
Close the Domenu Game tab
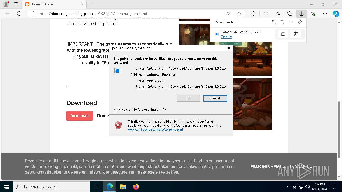[x=82, y=4]
